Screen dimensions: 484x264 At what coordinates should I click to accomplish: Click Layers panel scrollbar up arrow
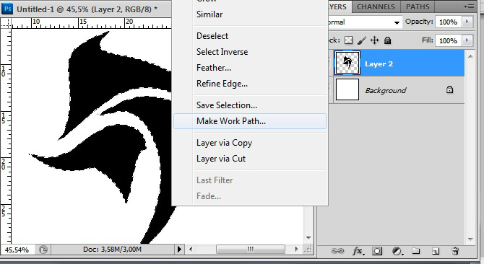[x=470, y=56]
